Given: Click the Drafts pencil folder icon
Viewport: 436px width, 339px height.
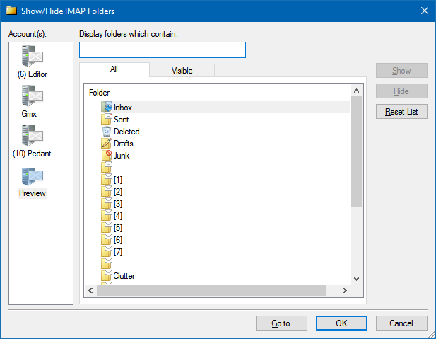Looking at the screenshot, I should pos(106,143).
